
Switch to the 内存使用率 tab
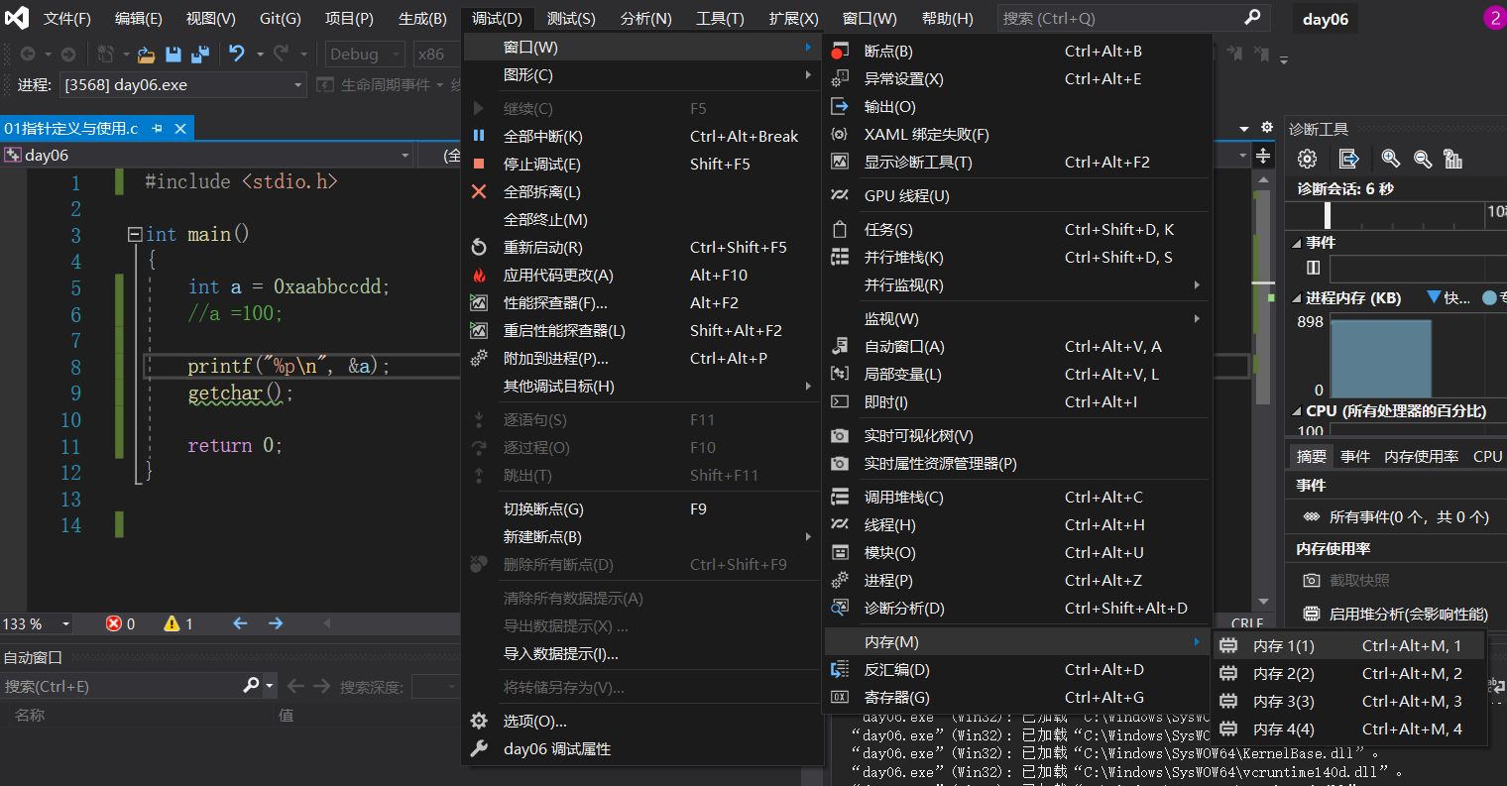(x=1421, y=456)
